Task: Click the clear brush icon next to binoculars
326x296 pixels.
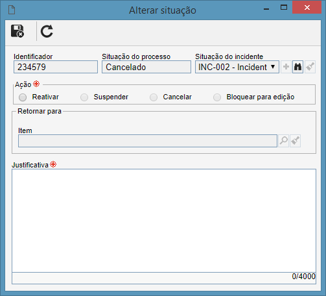Action: point(310,67)
